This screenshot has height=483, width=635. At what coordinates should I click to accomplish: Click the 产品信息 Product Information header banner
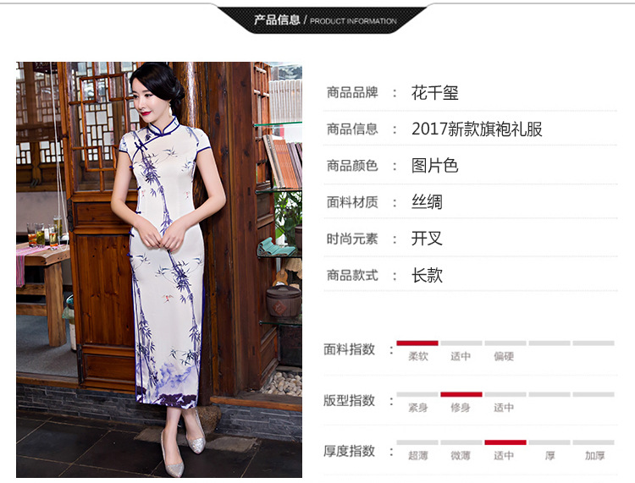point(323,19)
